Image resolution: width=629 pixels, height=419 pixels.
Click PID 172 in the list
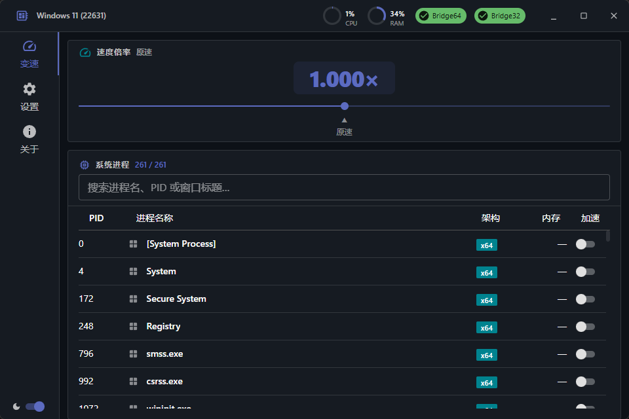coord(86,299)
